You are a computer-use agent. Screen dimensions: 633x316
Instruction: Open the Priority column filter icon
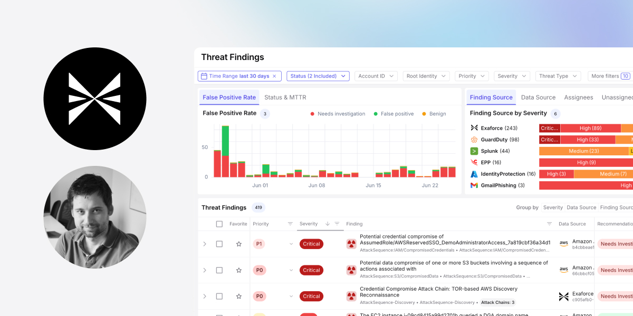[x=290, y=224]
